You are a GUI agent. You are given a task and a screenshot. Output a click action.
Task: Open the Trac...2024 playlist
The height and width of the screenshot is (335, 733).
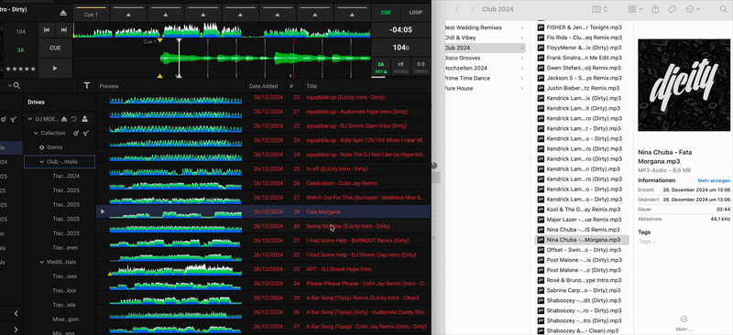click(66, 176)
